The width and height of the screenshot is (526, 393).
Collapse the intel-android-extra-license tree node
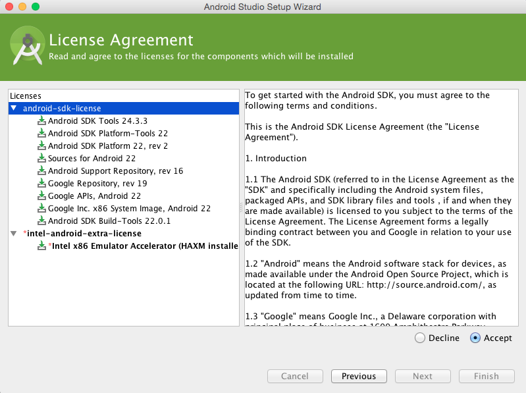click(x=14, y=234)
